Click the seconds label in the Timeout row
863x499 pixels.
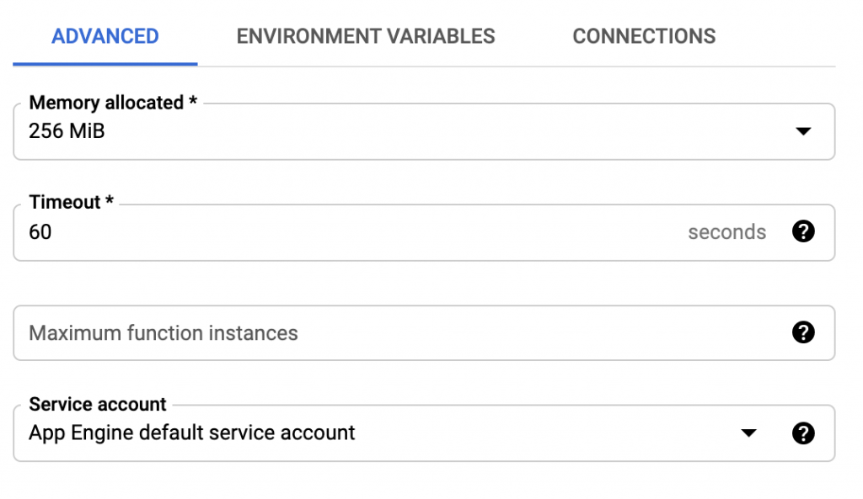point(726,232)
